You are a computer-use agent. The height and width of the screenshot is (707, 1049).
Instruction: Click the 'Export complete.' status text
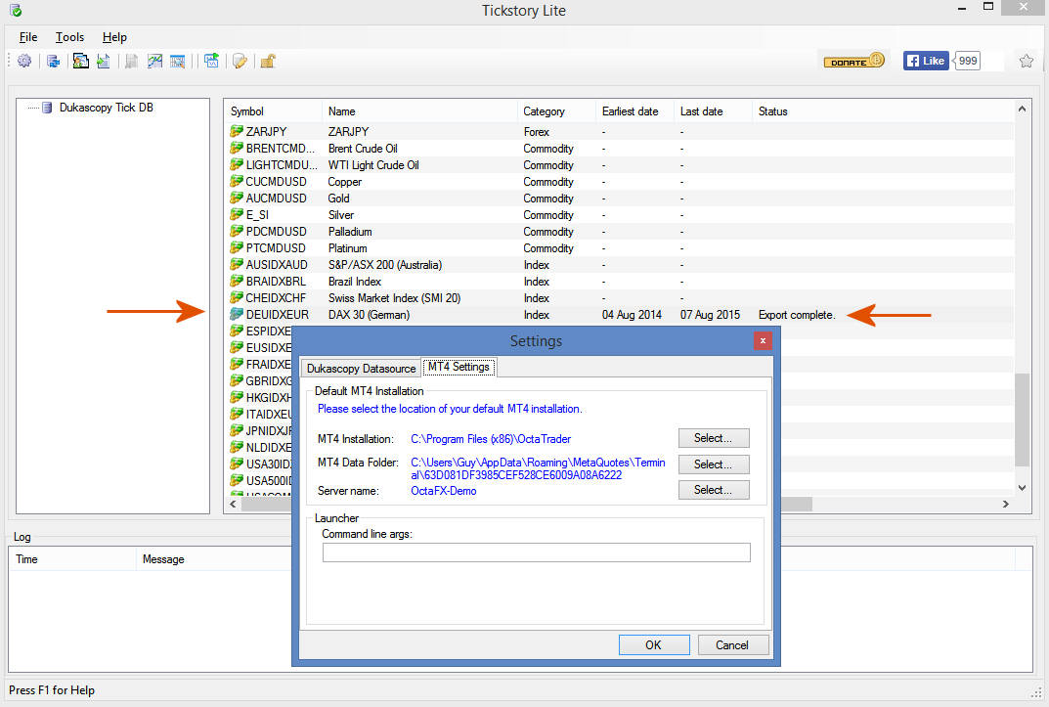tap(797, 314)
